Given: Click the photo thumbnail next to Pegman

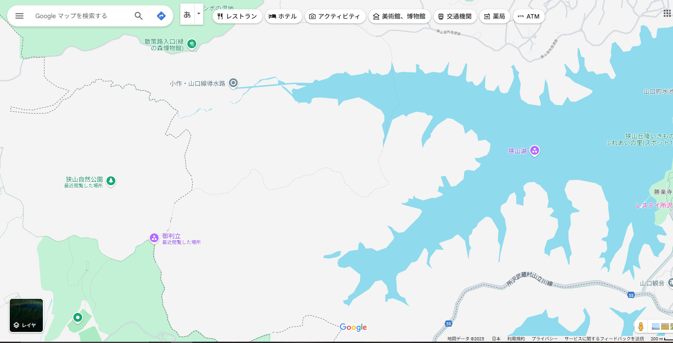Looking at the screenshot, I should 656,326.
